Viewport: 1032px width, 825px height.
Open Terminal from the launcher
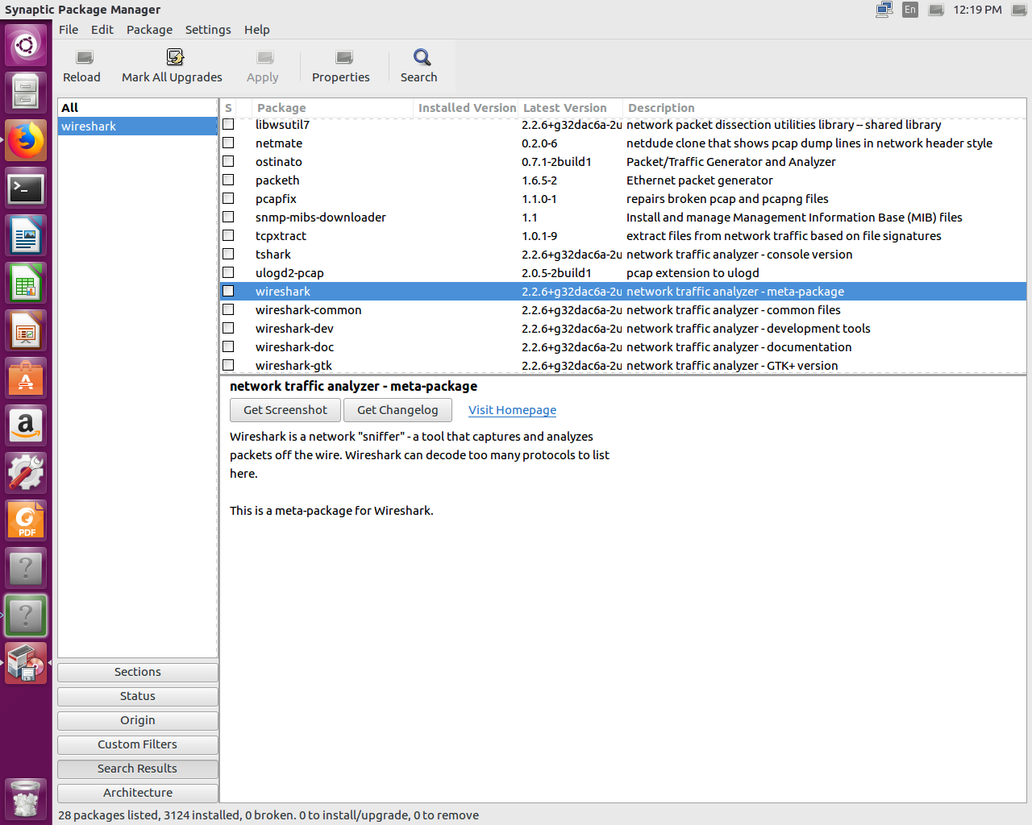click(x=26, y=189)
